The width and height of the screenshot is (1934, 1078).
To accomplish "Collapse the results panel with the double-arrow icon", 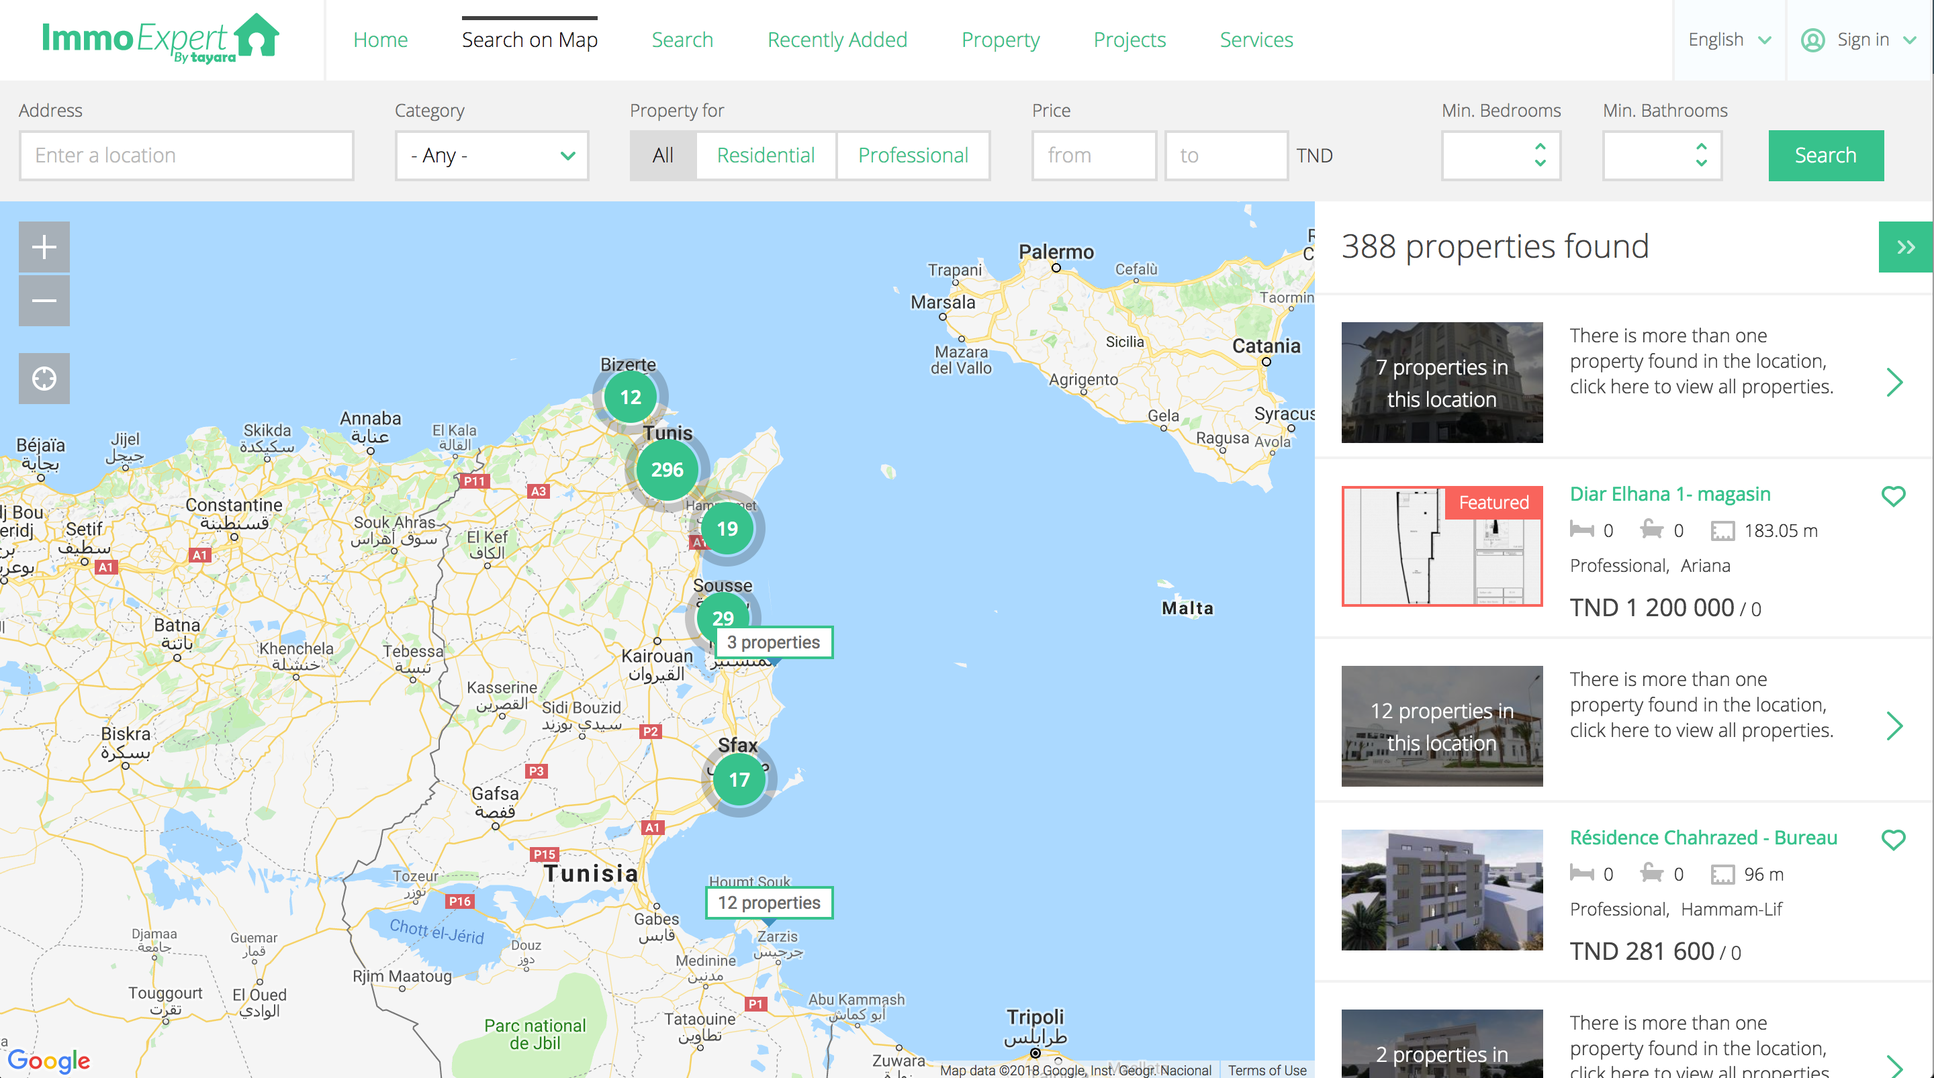I will [x=1906, y=246].
